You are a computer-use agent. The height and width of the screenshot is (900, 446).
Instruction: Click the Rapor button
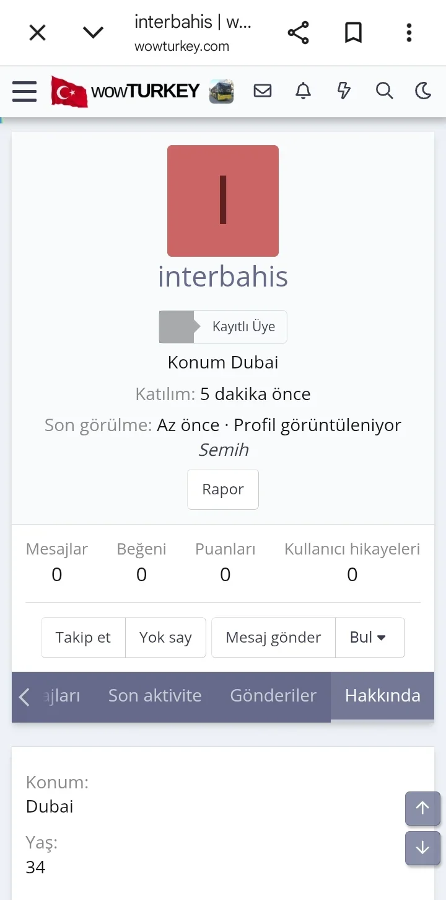(x=223, y=489)
